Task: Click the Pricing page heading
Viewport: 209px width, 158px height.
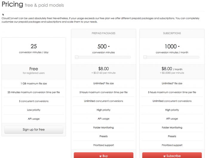Action: tap(12, 4)
